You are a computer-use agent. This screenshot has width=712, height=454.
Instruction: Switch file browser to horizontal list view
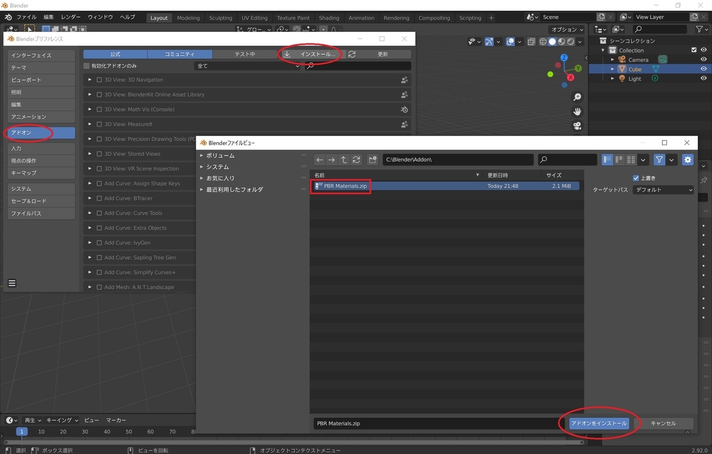[619, 159]
